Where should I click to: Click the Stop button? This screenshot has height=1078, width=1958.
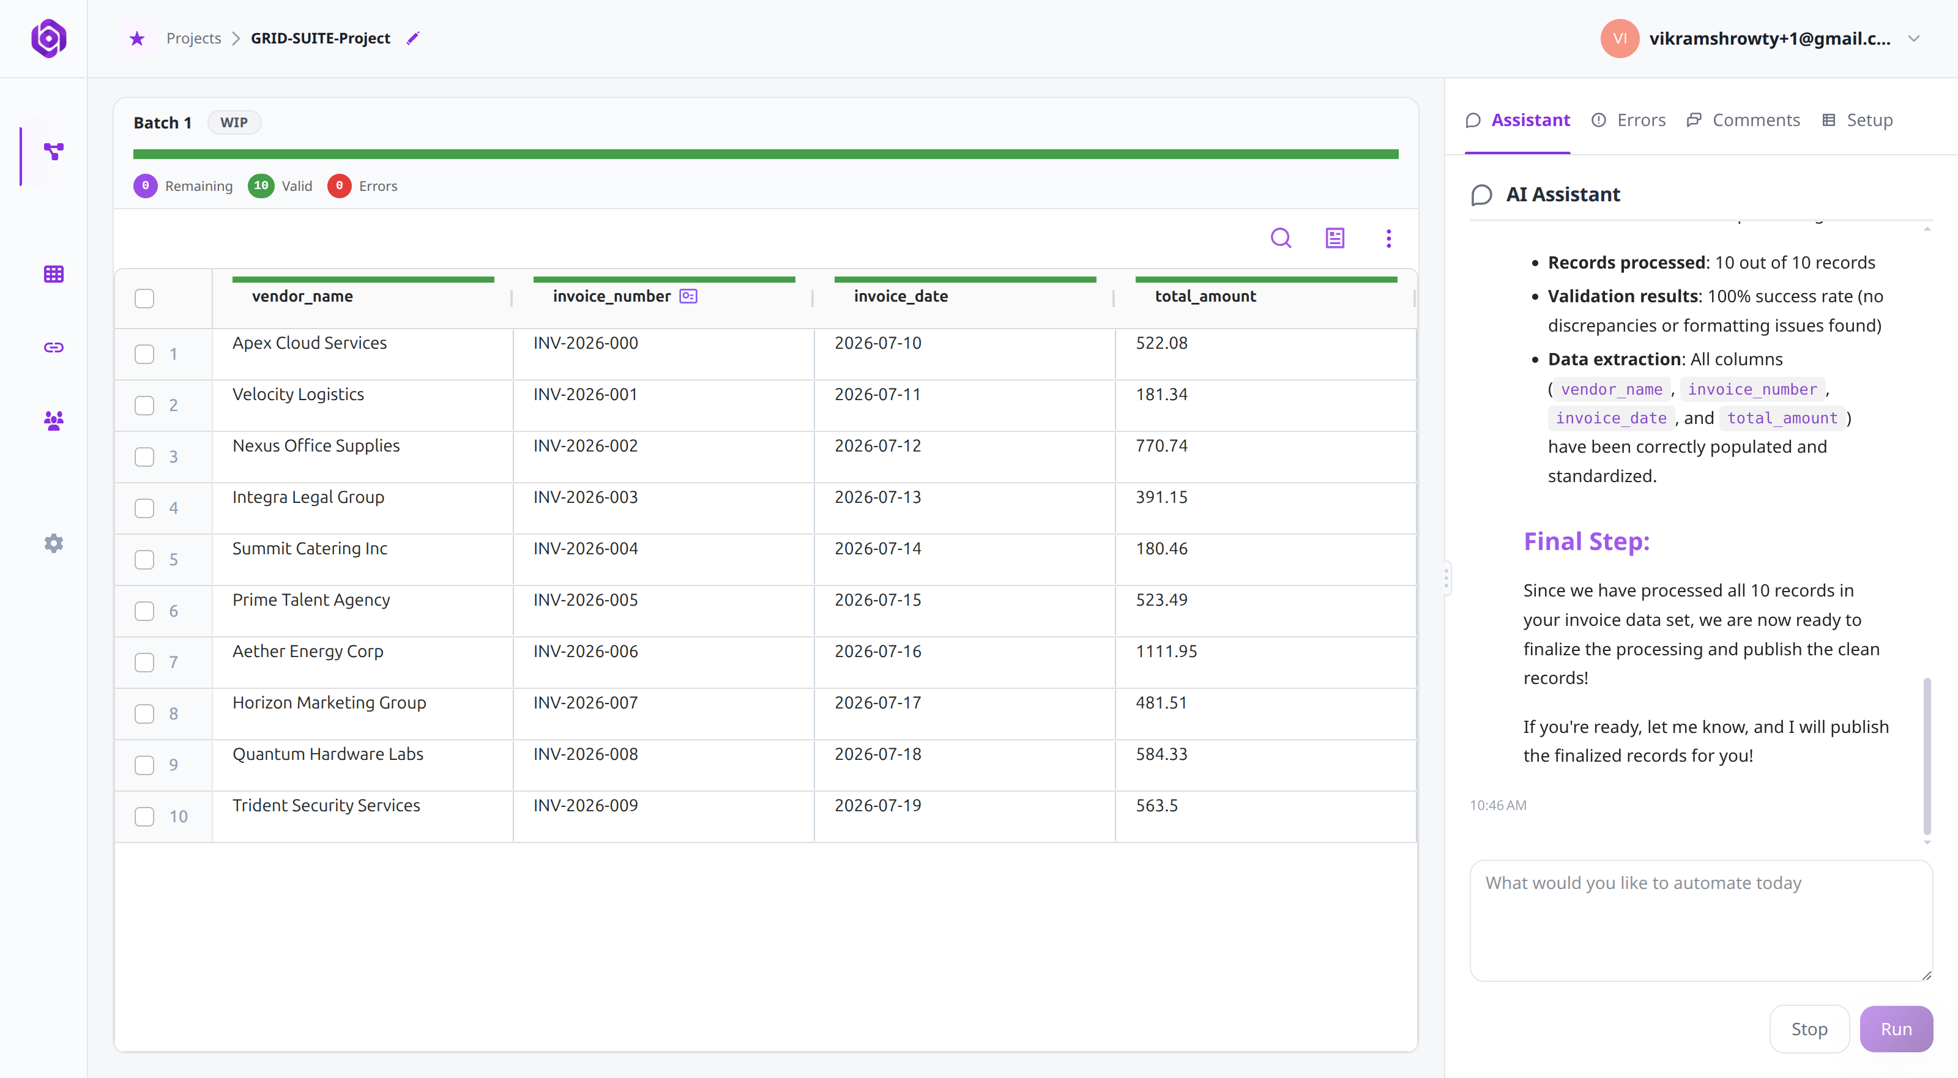click(1809, 1028)
